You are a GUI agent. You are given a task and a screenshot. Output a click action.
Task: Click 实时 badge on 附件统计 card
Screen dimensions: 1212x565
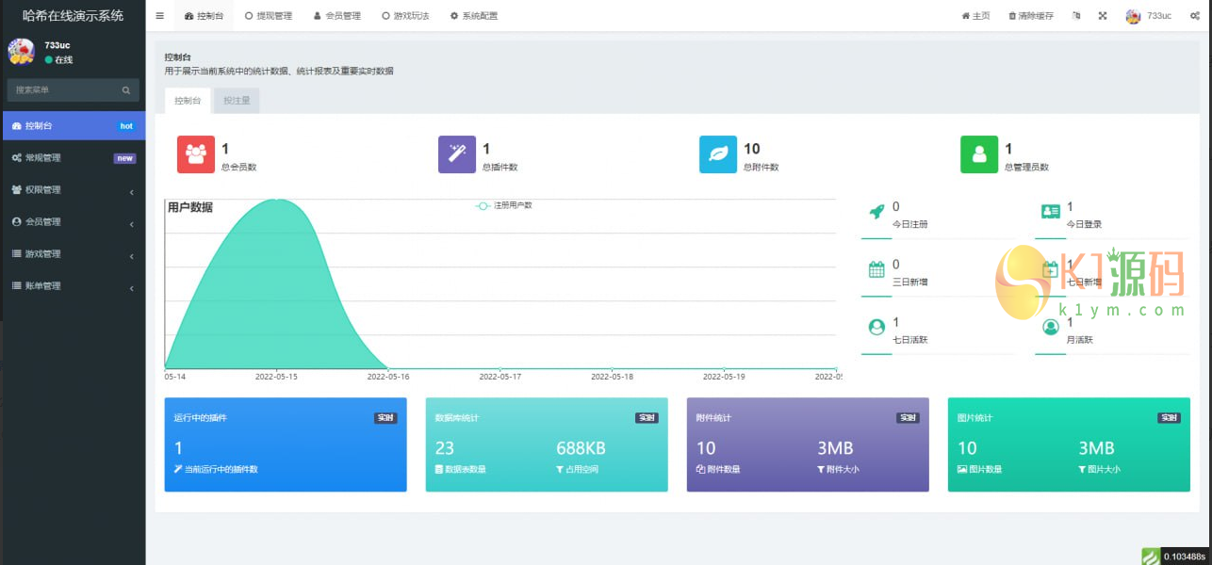click(908, 418)
